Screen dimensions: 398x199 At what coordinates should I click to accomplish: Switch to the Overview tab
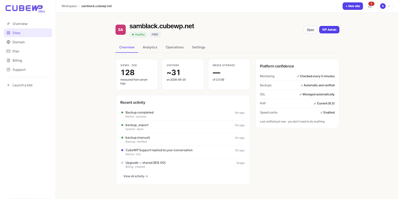coord(127,47)
